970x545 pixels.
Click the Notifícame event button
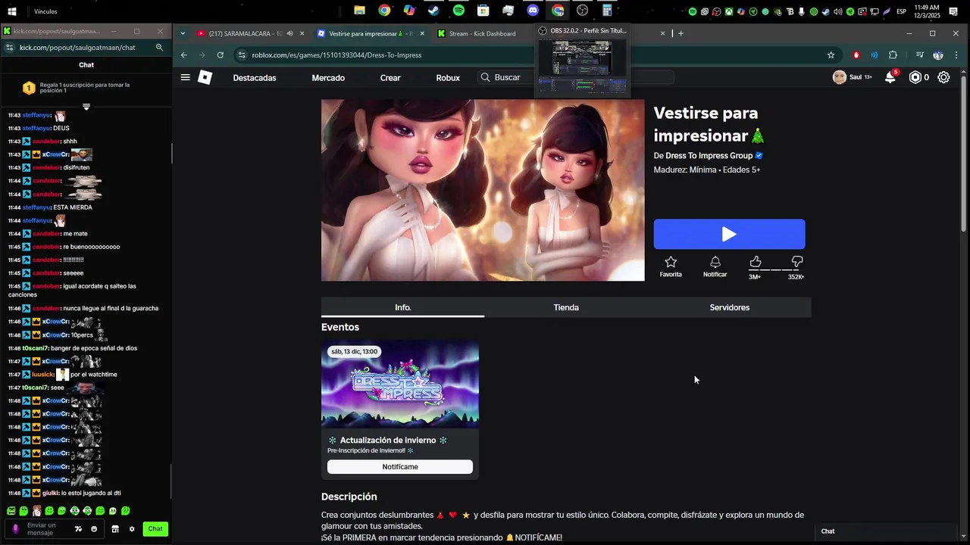point(400,467)
